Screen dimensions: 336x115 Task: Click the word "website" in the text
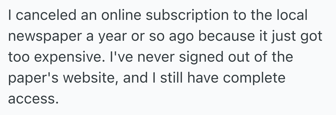[x=90, y=78]
